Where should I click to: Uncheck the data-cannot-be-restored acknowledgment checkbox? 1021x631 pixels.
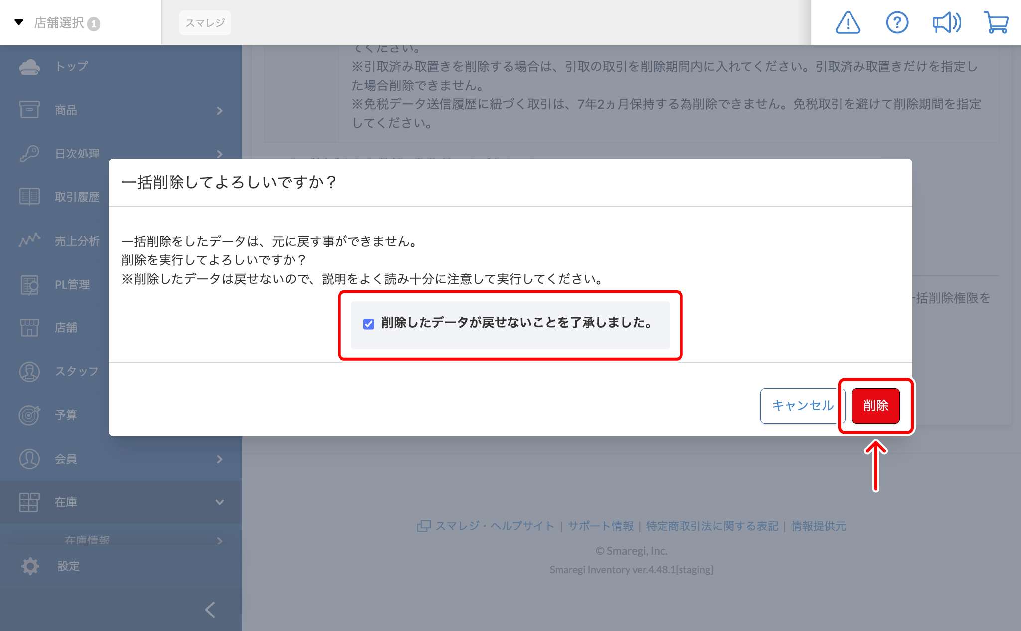pyautogui.click(x=369, y=324)
